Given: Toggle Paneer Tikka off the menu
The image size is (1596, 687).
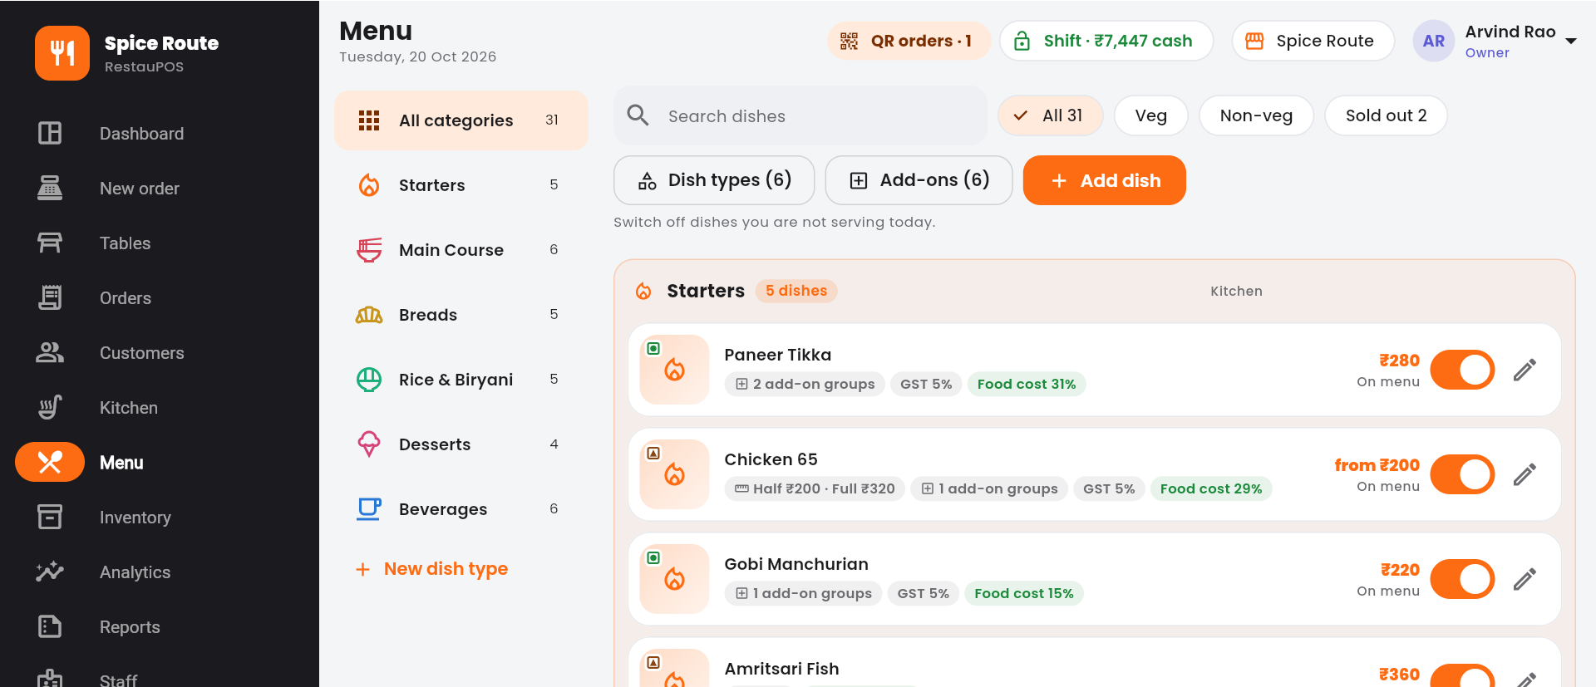Looking at the screenshot, I should click(x=1462, y=370).
